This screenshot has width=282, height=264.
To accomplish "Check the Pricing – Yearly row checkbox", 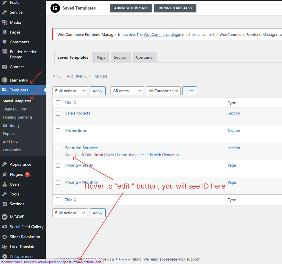I will coord(58,165).
